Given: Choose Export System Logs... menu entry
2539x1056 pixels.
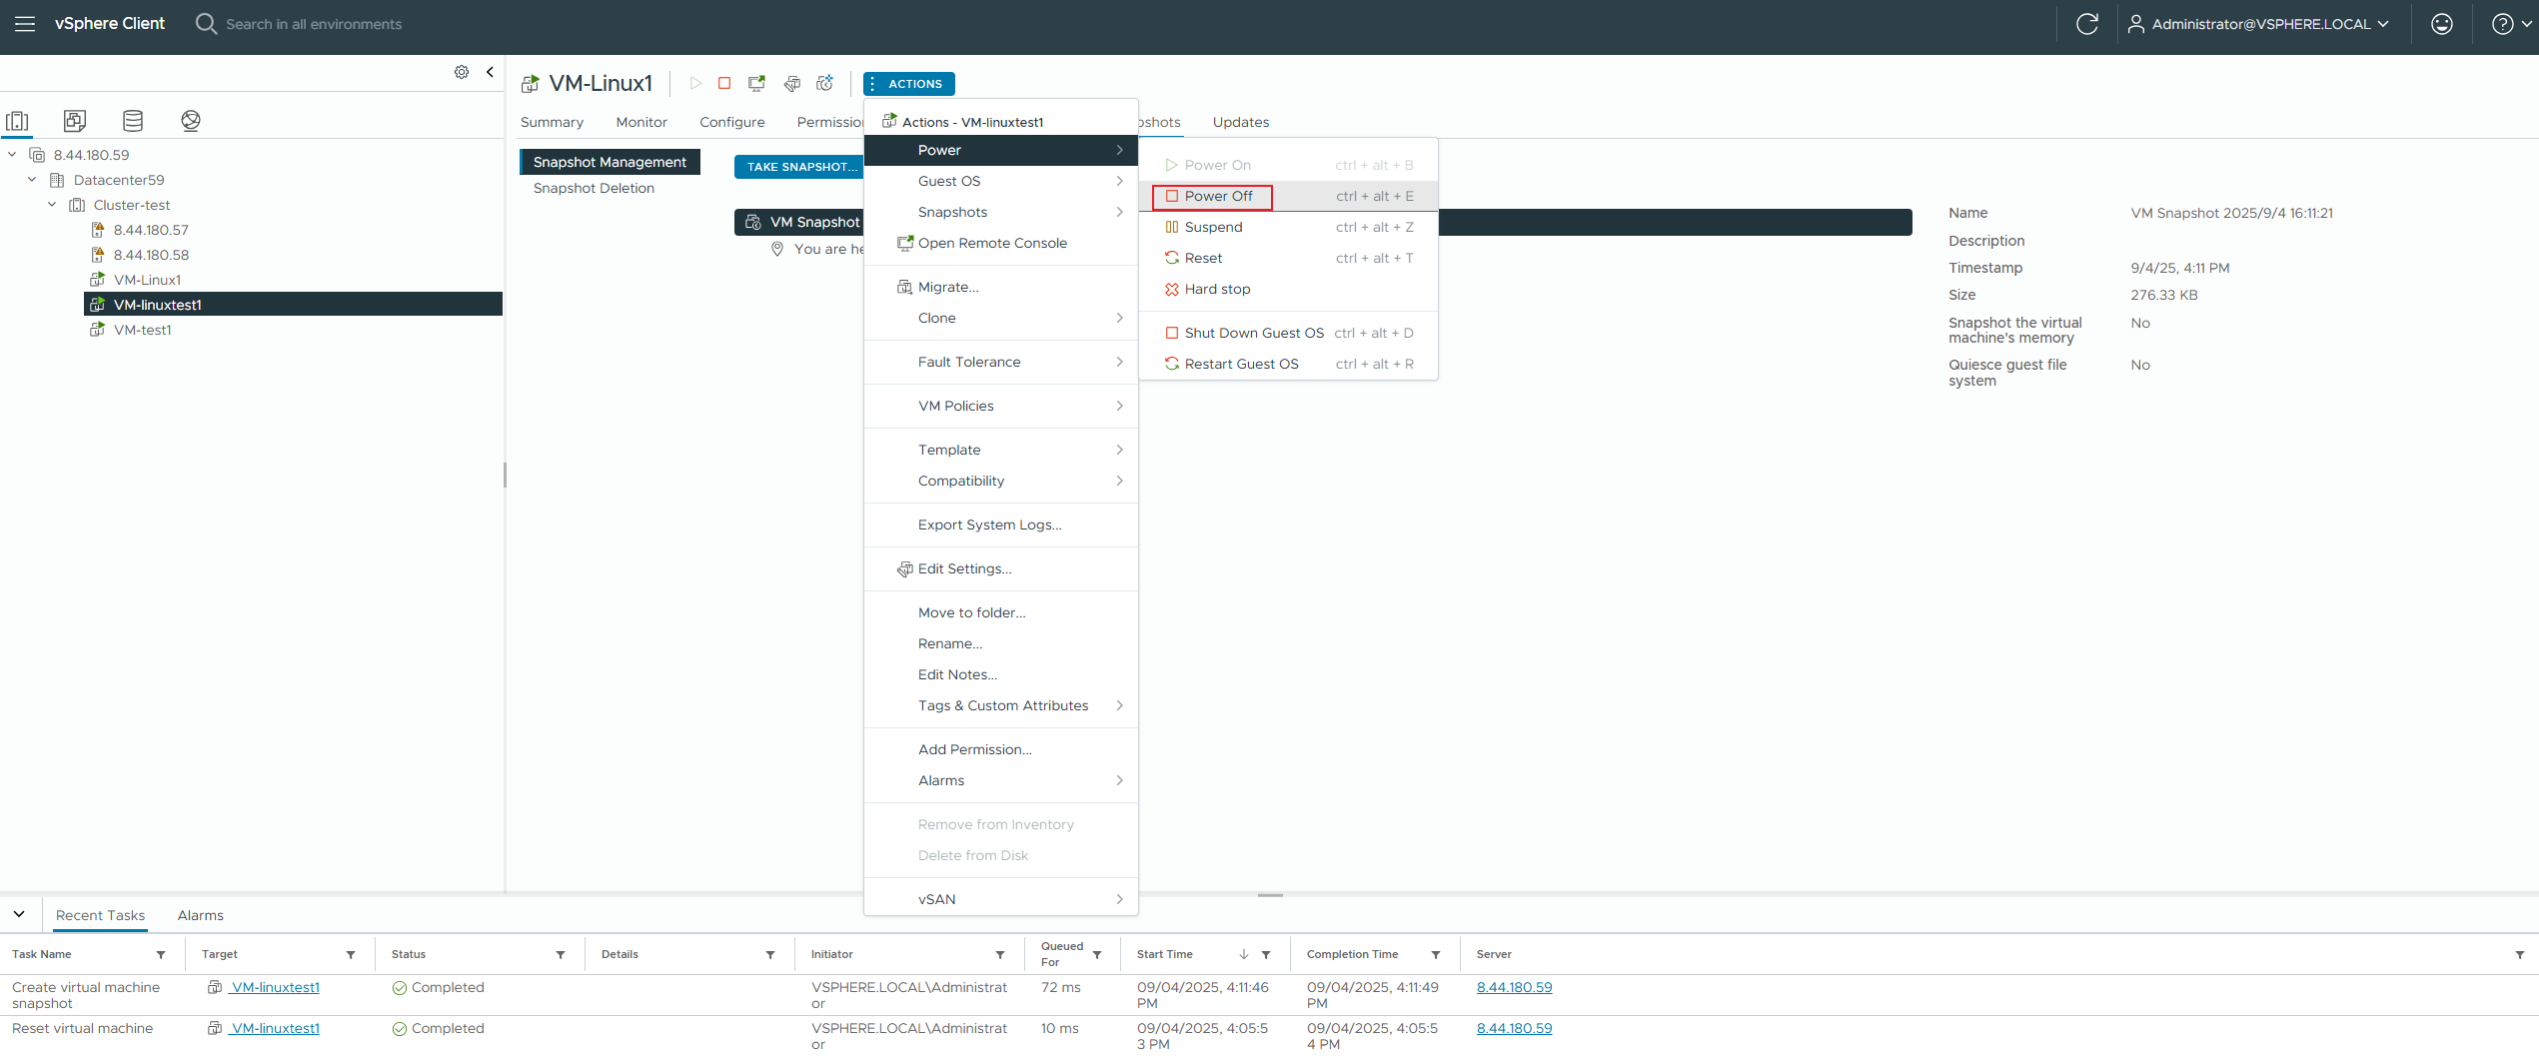Looking at the screenshot, I should coord(1001,525).
